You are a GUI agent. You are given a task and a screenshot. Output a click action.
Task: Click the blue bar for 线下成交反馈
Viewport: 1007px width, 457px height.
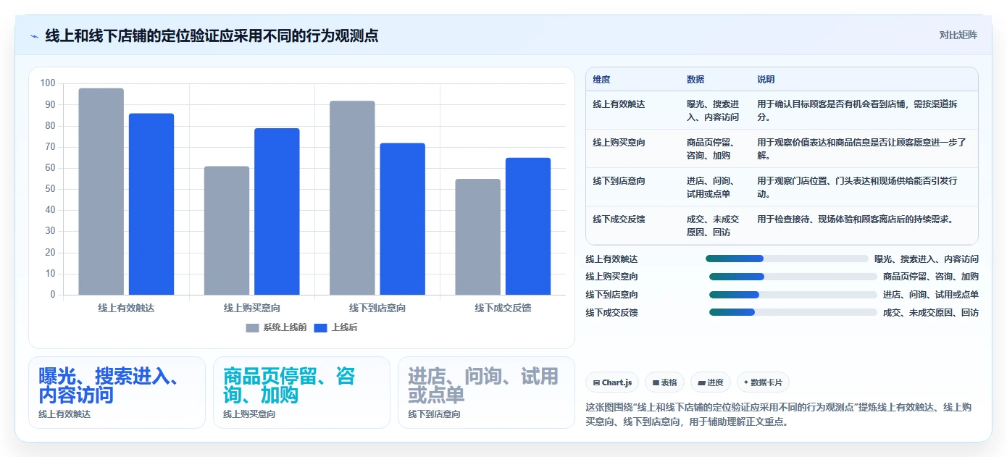pos(528,226)
